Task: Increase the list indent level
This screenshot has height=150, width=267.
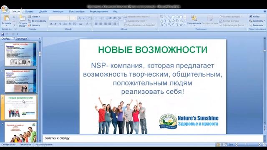Action: pyautogui.click(x=115, y=18)
